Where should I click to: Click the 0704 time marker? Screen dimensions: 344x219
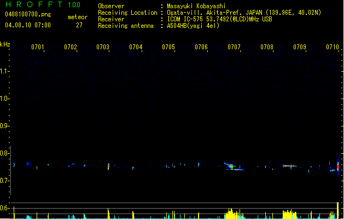pyautogui.click(x=136, y=47)
